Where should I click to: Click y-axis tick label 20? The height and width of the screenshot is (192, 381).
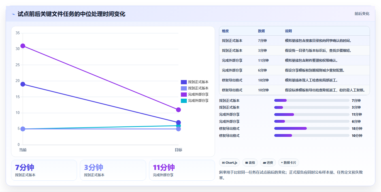coord(18,81)
